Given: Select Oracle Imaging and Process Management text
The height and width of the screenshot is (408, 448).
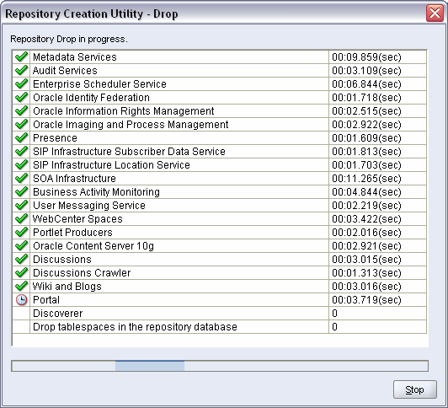Looking at the screenshot, I should point(131,125).
